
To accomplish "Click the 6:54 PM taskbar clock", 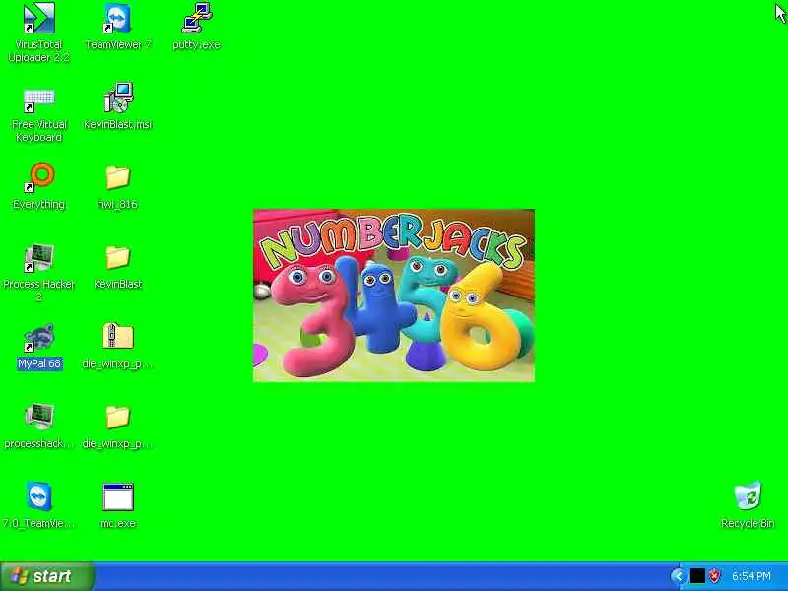I will click(752, 576).
